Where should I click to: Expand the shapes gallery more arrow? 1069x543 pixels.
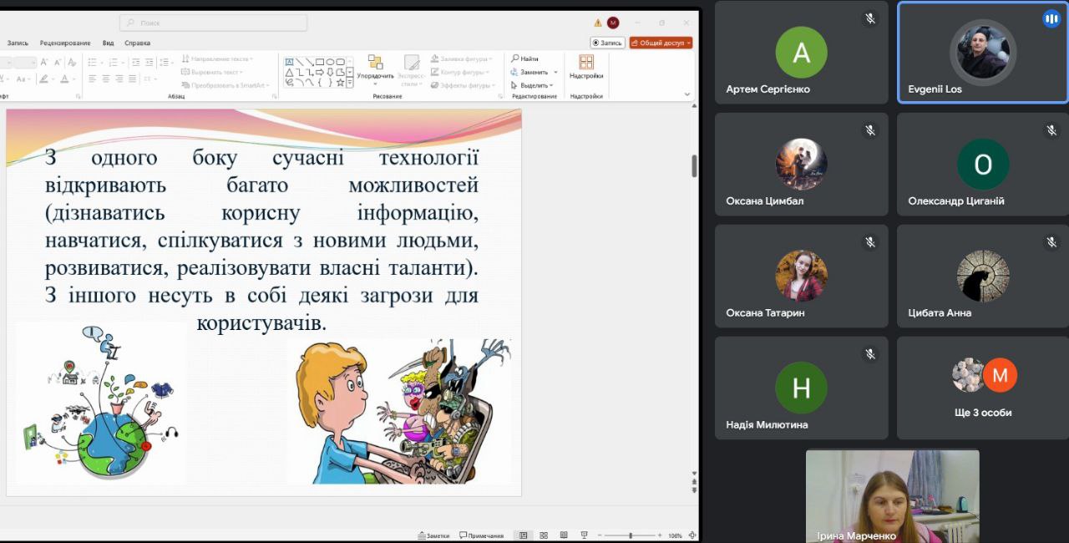click(x=350, y=84)
